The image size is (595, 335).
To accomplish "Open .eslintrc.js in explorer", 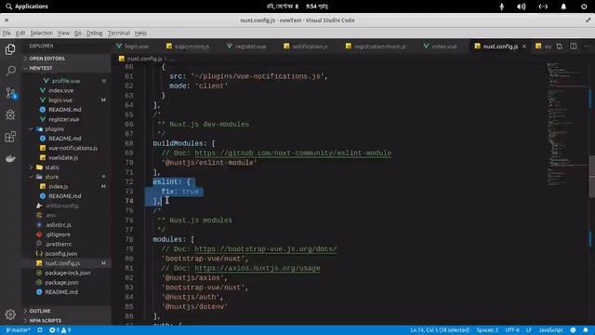I will 58,225.
